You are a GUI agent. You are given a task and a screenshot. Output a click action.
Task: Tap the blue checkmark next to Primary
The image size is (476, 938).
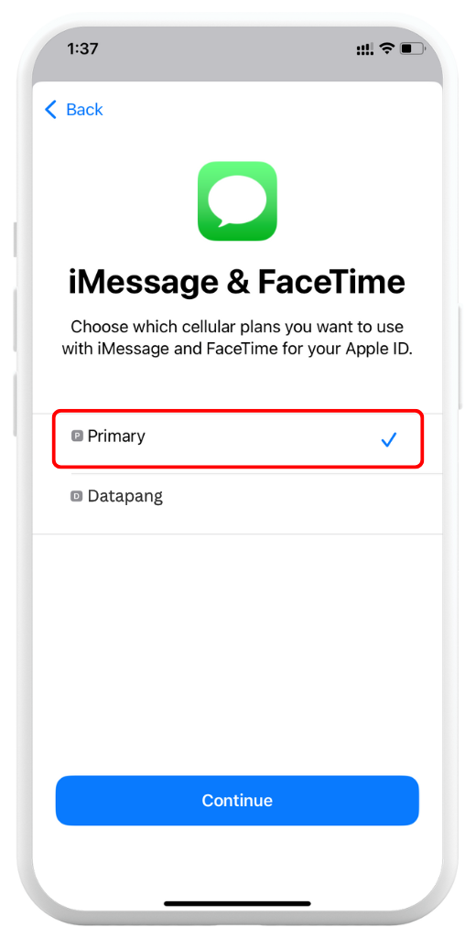(x=389, y=441)
